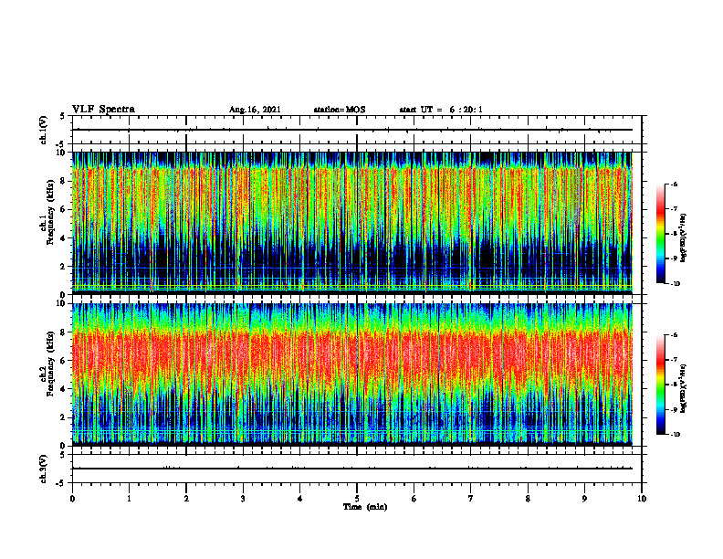Click the "-7" tick on ch.1 colorbar
Screen dimensions: 723x559
pyautogui.click(x=675, y=209)
